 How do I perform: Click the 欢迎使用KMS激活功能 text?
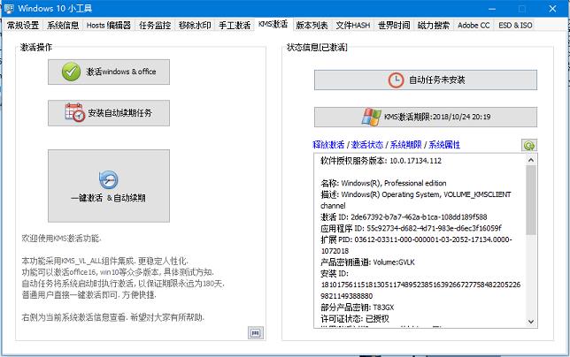click(61, 239)
